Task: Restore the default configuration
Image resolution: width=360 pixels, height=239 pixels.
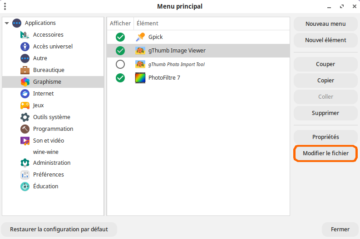Action: pyautogui.click(x=59, y=229)
